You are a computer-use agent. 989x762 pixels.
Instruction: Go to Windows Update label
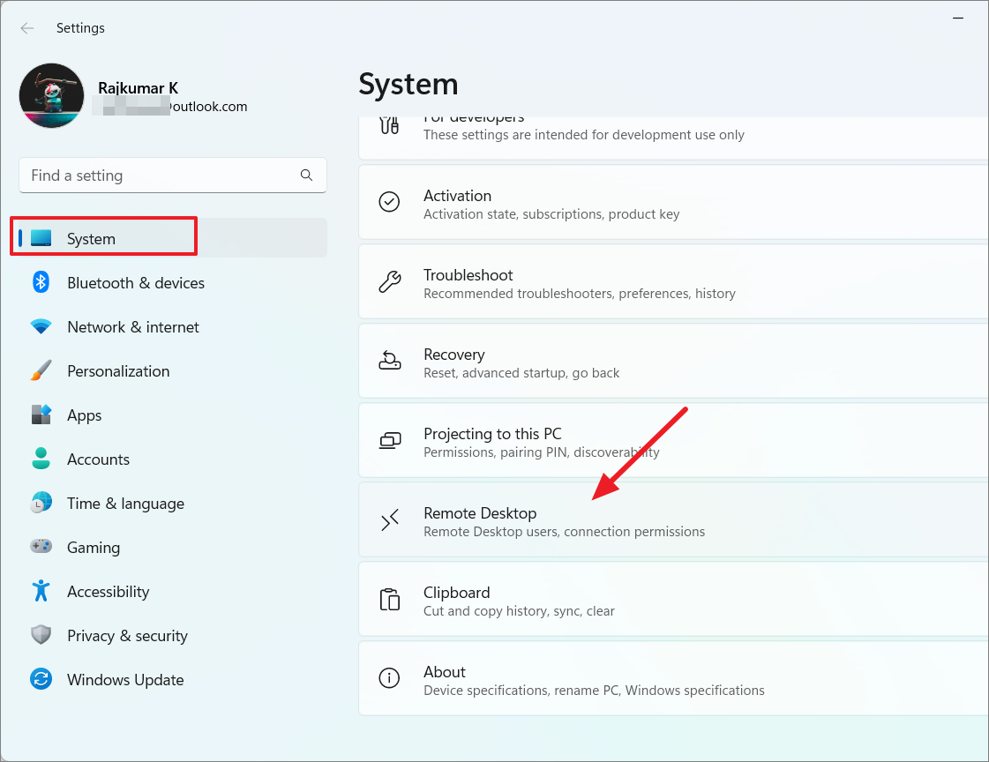[125, 680]
